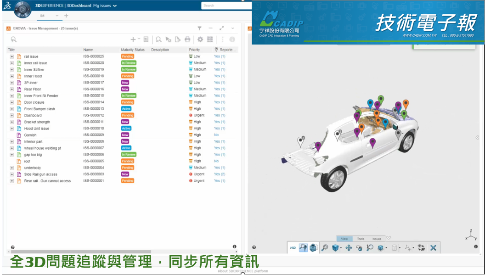
Task: Sort by Maturity Status column
Action: 133,50
